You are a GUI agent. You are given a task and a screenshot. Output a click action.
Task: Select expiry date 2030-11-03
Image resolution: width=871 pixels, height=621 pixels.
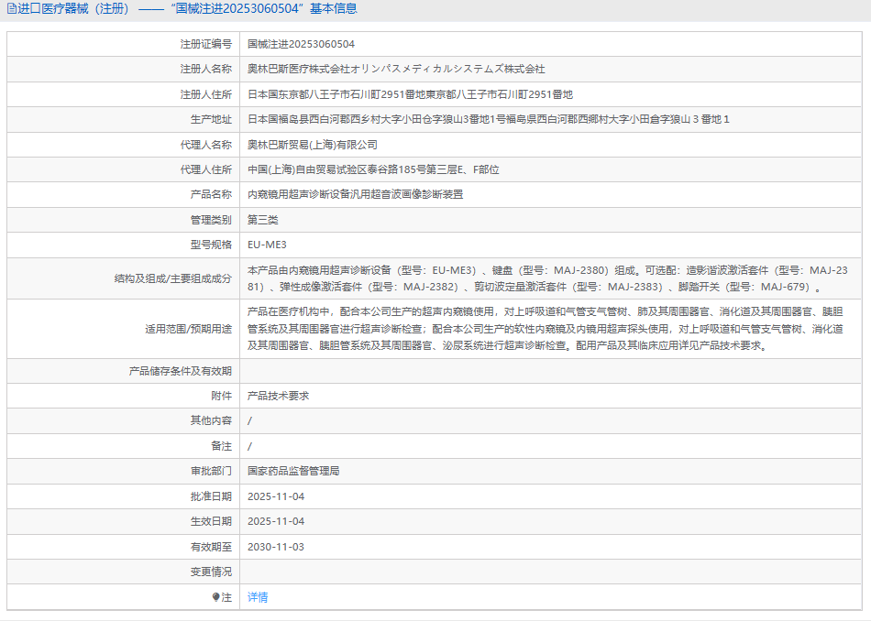(x=276, y=547)
